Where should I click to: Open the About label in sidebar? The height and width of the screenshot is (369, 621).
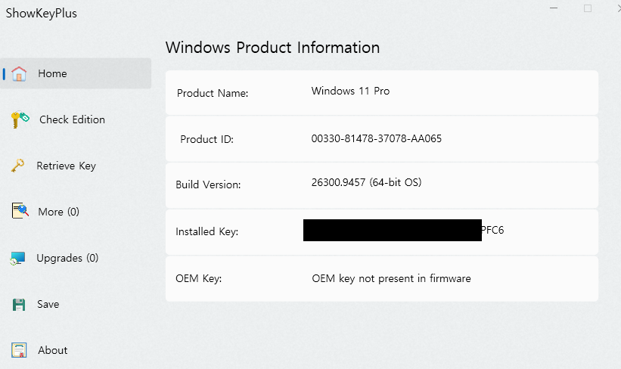tap(53, 350)
